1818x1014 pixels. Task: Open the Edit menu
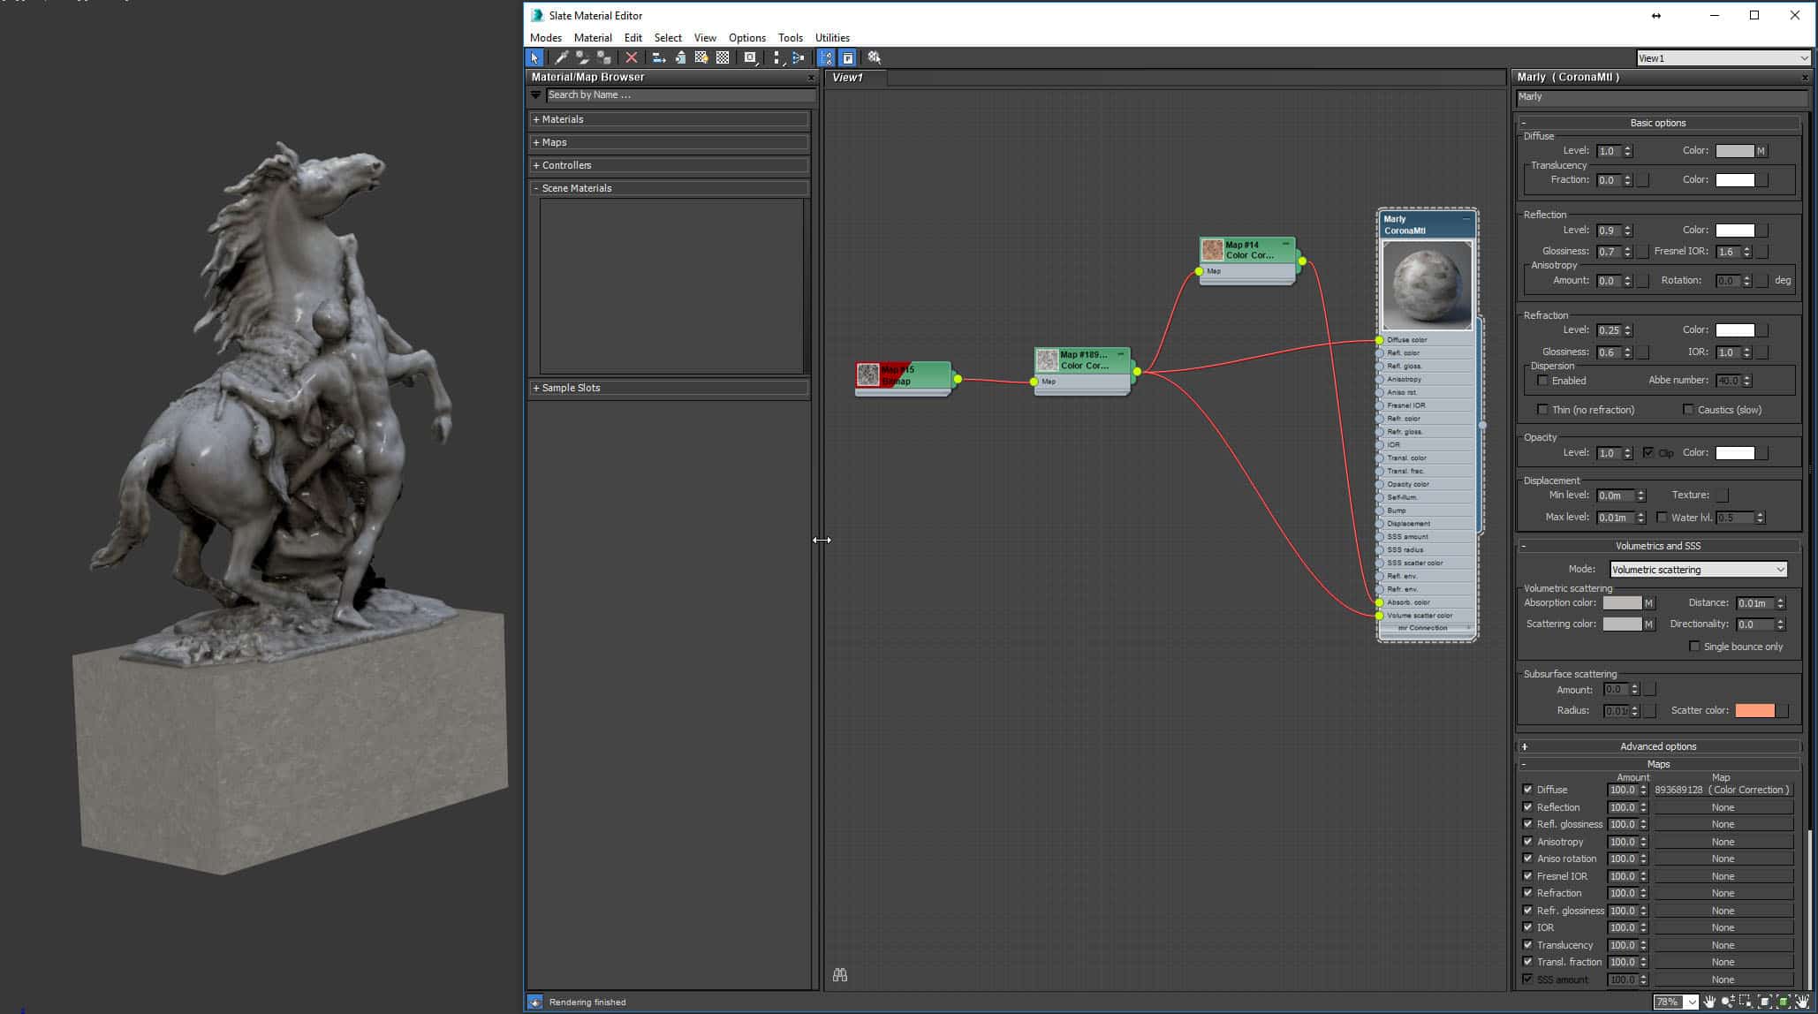[x=633, y=38]
